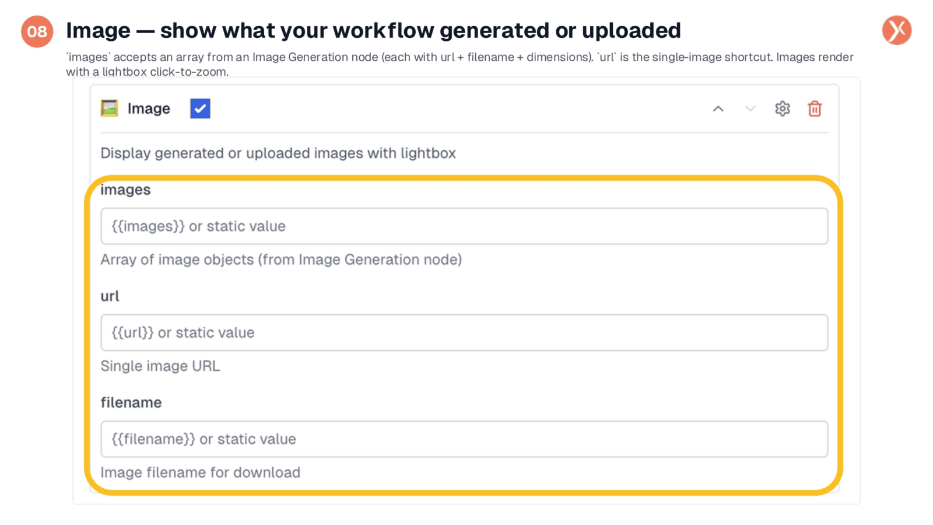This screenshot has width=933, height=525.
Task: Click 'Single image URL' hint text
Action: [160, 366]
